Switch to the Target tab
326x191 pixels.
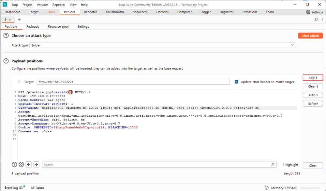(x=34, y=12)
